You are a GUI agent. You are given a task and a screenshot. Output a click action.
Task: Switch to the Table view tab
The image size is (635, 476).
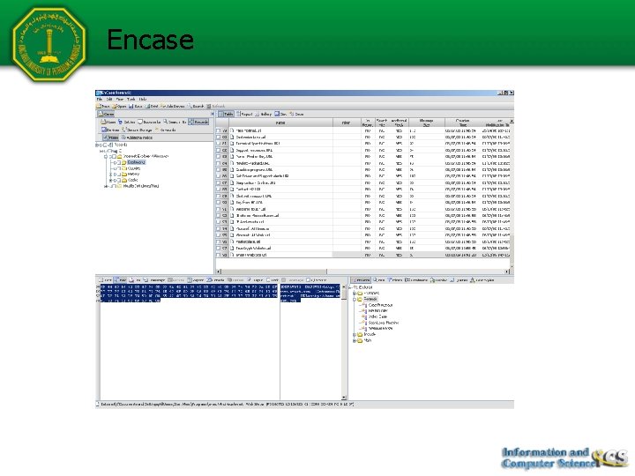[x=226, y=114]
